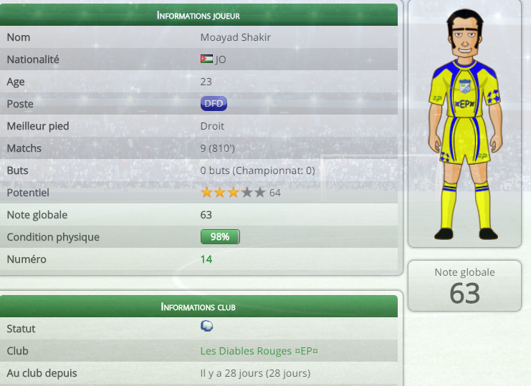Click the potential value 64

pyautogui.click(x=275, y=193)
